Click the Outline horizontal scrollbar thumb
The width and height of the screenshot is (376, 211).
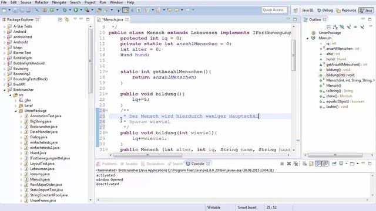(x=335, y=155)
